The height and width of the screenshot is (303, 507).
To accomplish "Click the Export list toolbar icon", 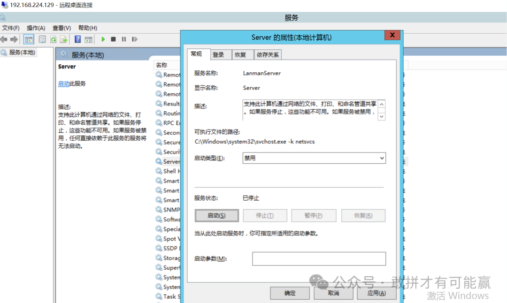I will pos(64,39).
